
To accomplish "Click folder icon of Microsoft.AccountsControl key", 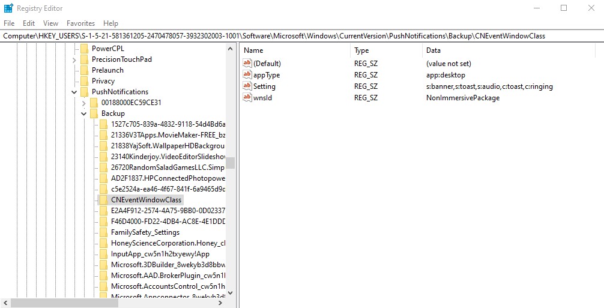I will 104,286.
